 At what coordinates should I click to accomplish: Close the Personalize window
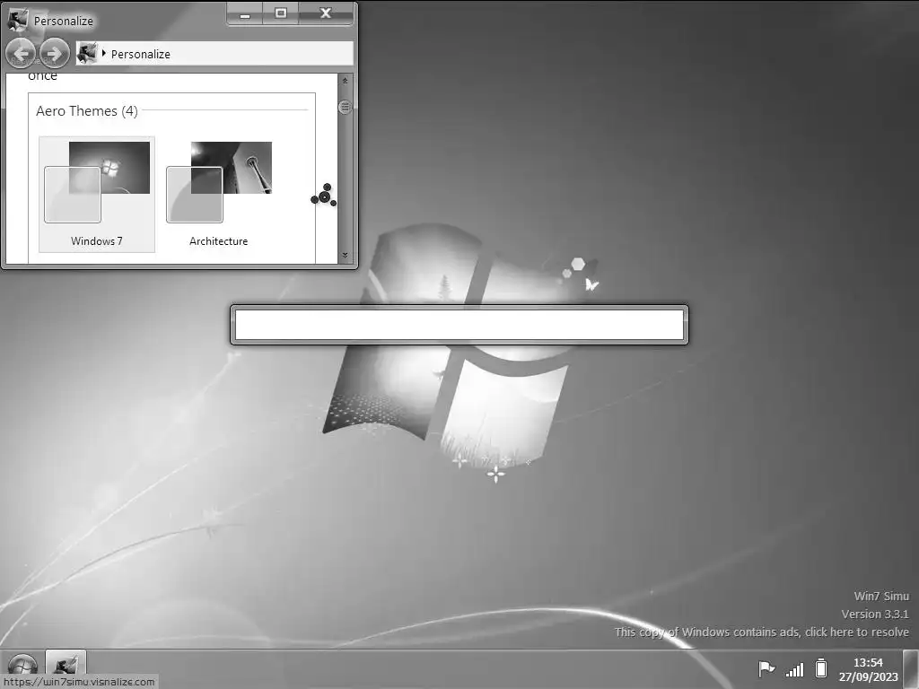pos(326,13)
